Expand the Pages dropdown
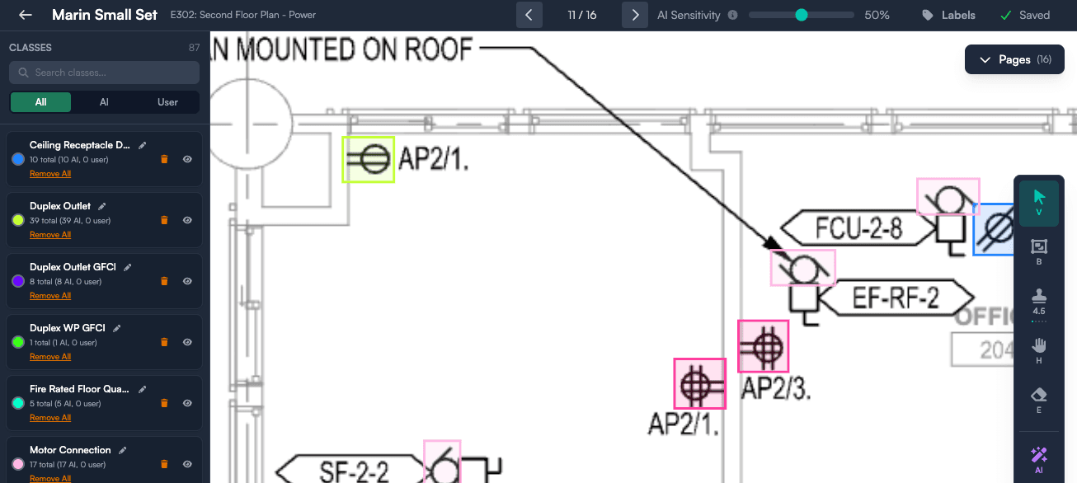1077x483 pixels. (1014, 59)
